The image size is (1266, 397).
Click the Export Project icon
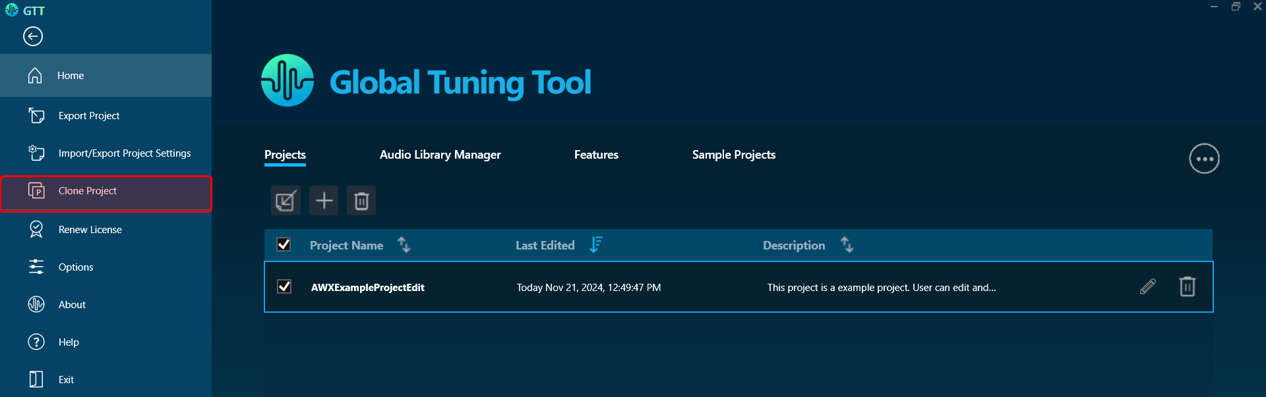36,116
